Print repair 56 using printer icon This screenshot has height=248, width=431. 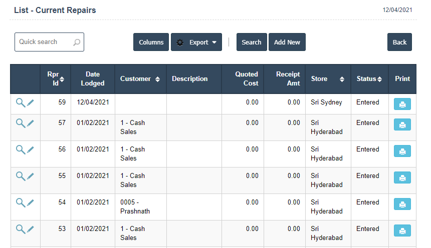click(x=402, y=150)
